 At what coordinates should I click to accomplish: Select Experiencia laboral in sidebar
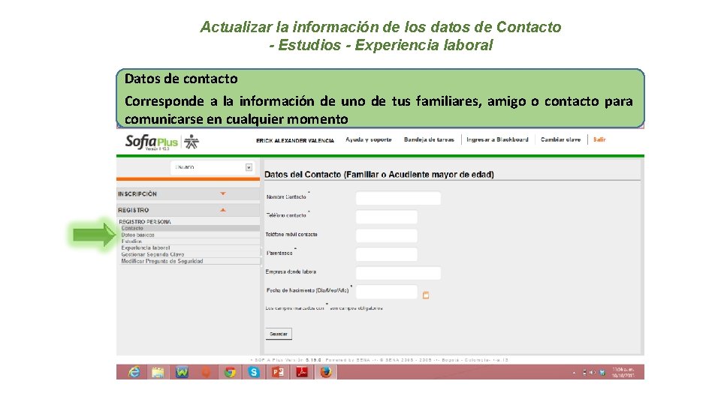pyautogui.click(x=145, y=247)
